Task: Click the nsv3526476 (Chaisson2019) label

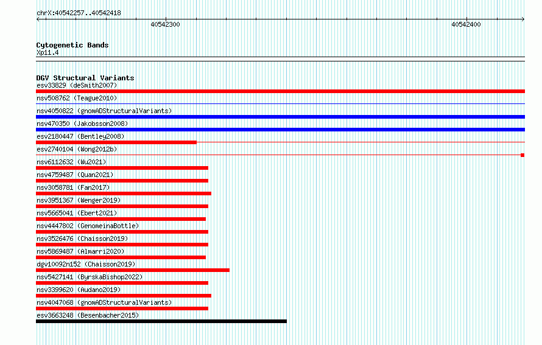Action: point(82,239)
